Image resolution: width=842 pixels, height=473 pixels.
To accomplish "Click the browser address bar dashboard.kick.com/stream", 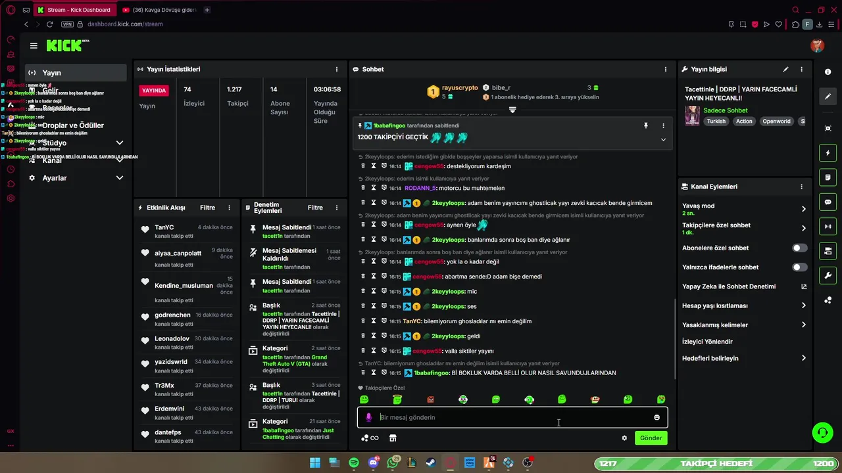I will [x=125, y=24].
